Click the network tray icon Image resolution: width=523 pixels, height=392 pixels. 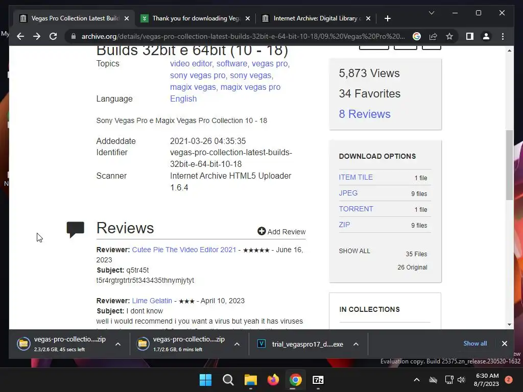click(x=449, y=380)
